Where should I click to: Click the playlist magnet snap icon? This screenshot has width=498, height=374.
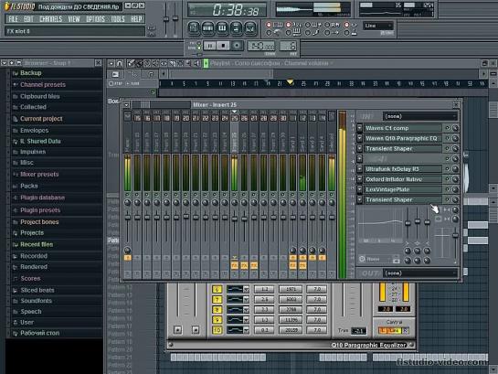point(120,63)
